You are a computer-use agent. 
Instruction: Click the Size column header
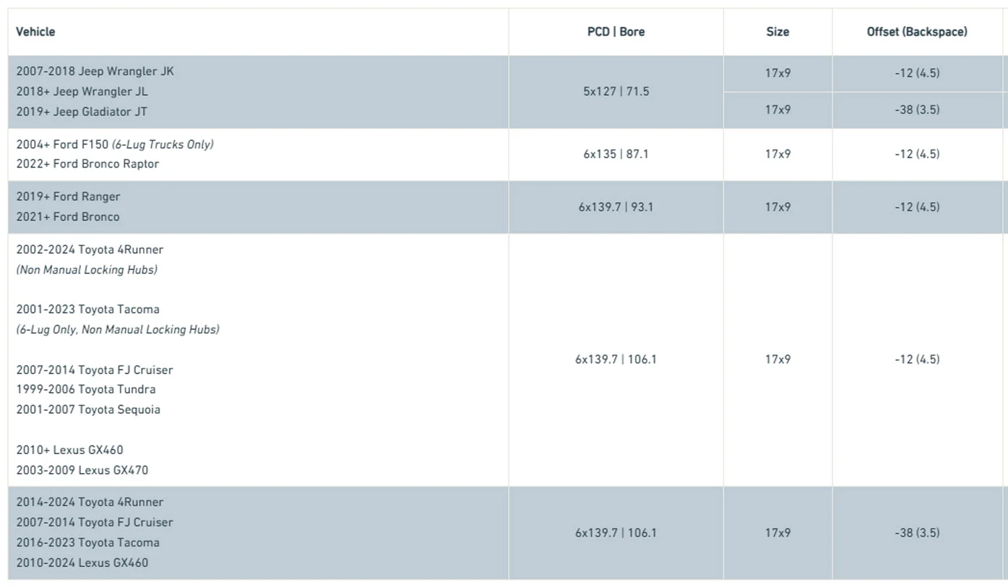pyautogui.click(x=777, y=32)
